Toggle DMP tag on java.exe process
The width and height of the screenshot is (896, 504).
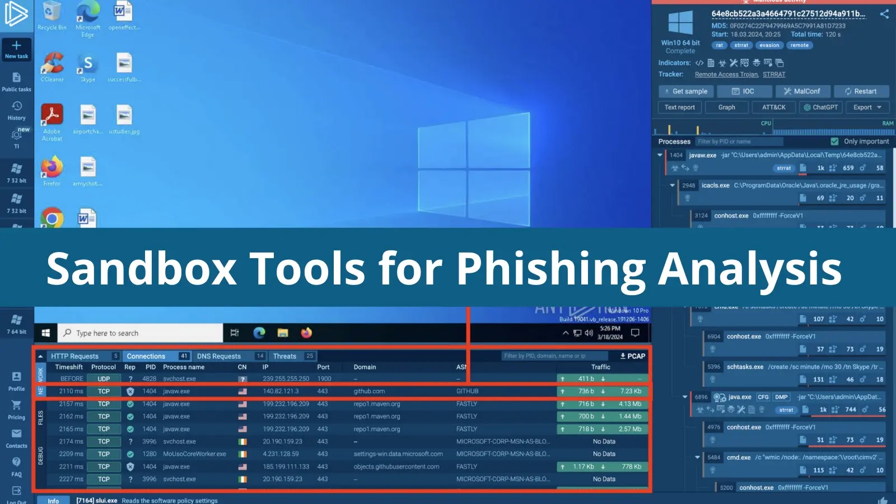(x=781, y=397)
